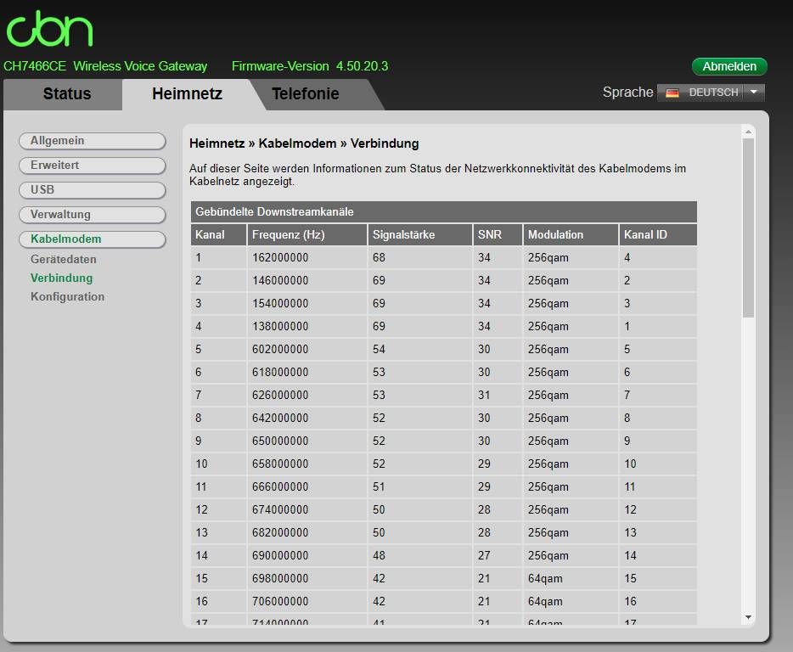Viewport: 793px width, 652px height.
Task: Select frequency value 682000000
Action: pos(280,532)
